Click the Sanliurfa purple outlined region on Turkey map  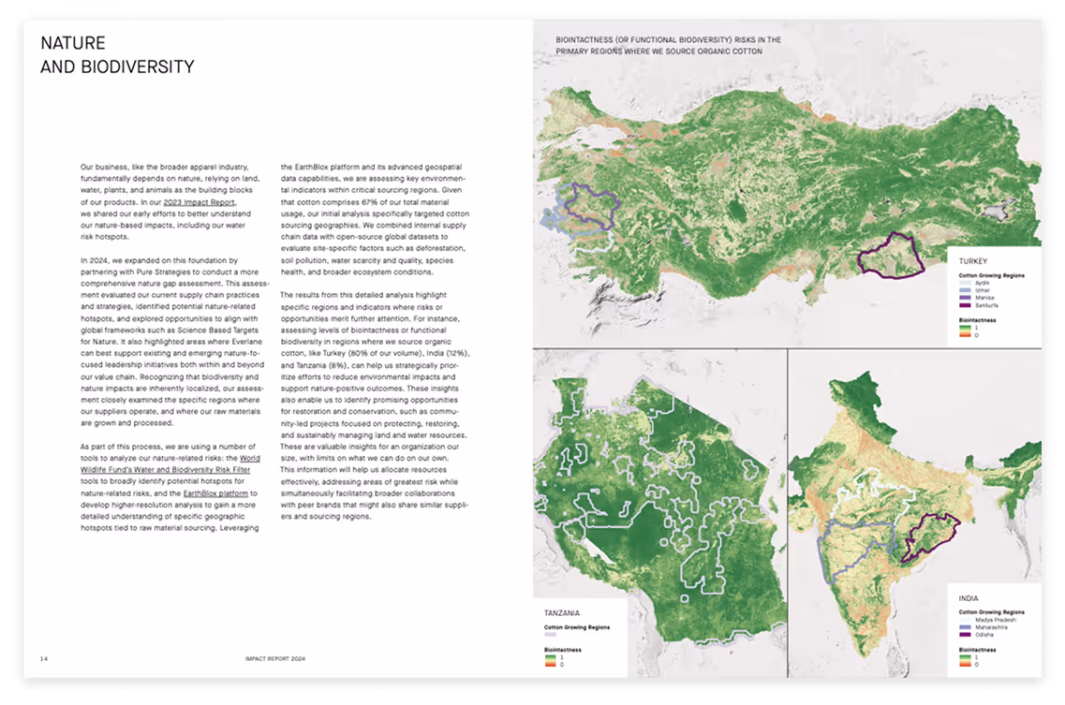tap(891, 257)
